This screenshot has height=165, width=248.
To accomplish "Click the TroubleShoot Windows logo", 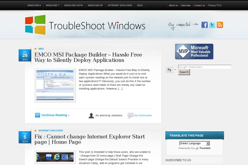I will pos(85,25).
